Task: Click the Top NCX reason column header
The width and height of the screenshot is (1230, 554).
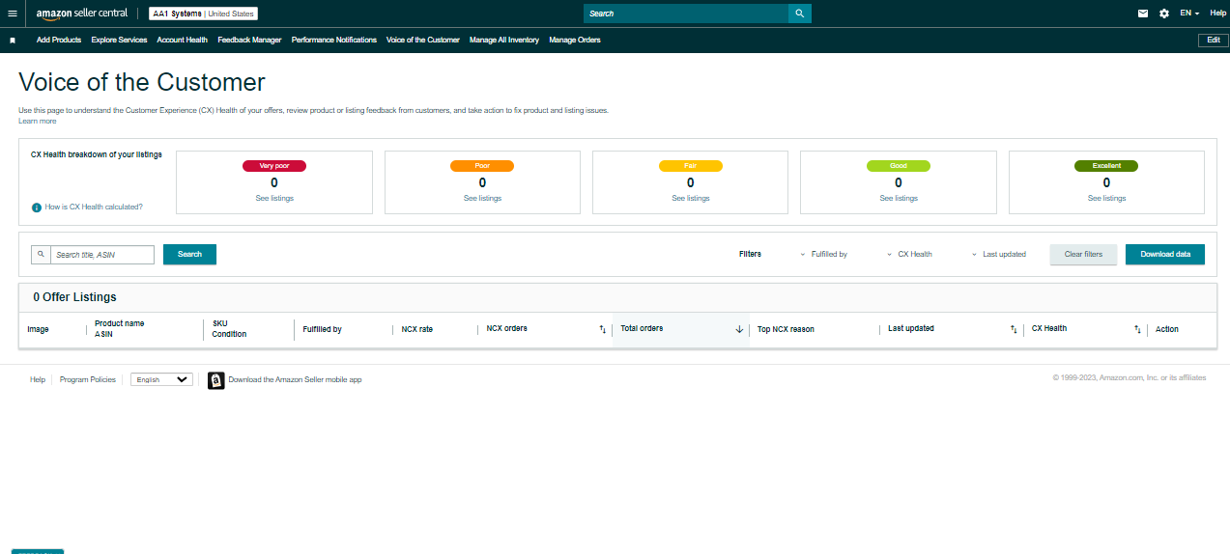Action: 786,329
